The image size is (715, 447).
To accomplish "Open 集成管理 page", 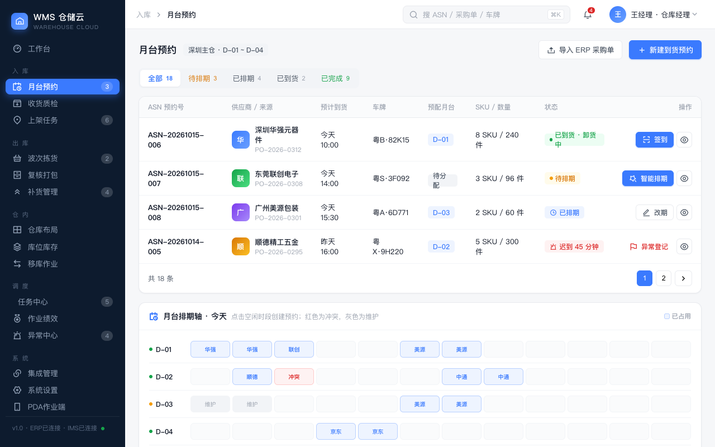I will click(x=63, y=373).
